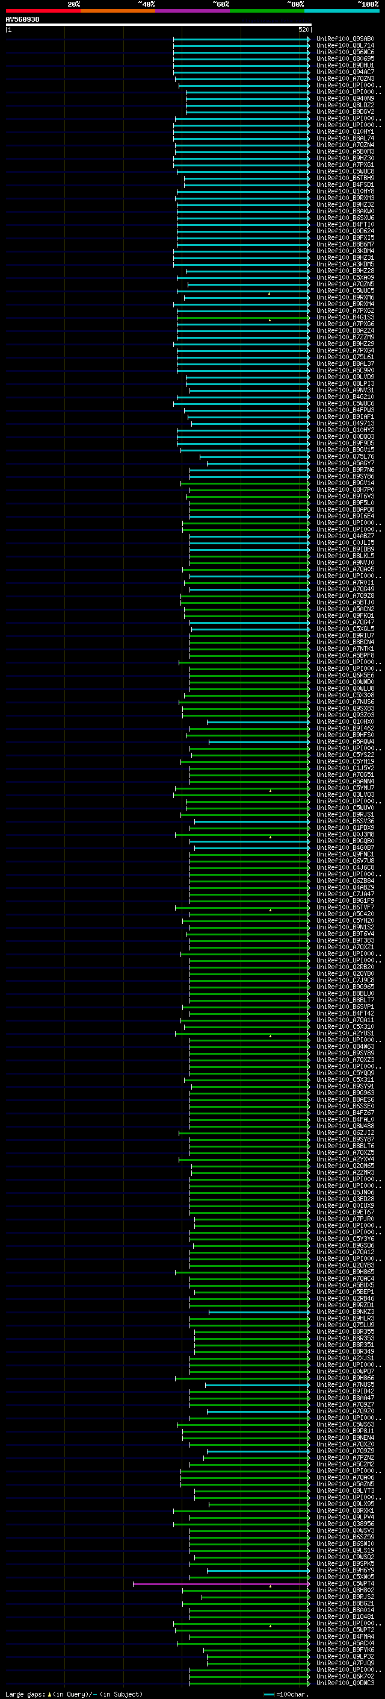Click label UniRef100_Q75LU9
Image resolution: width=385 pixels, height=1699 pixels.
(345, 1325)
